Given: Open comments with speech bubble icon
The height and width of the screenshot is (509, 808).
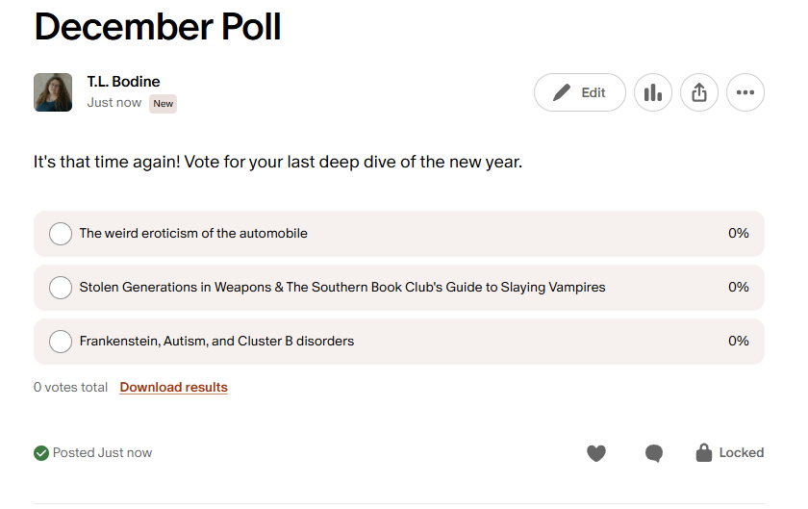Looking at the screenshot, I should point(654,453).
